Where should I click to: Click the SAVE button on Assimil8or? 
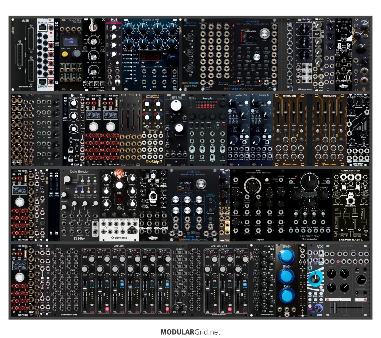[x=248, y=49]
